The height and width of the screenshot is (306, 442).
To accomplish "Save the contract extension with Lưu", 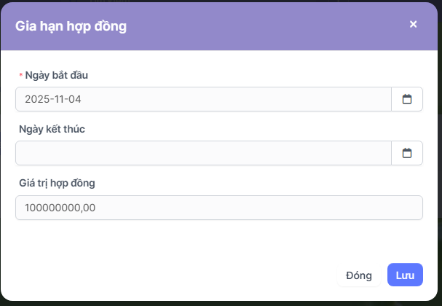I will click(405, 275).
